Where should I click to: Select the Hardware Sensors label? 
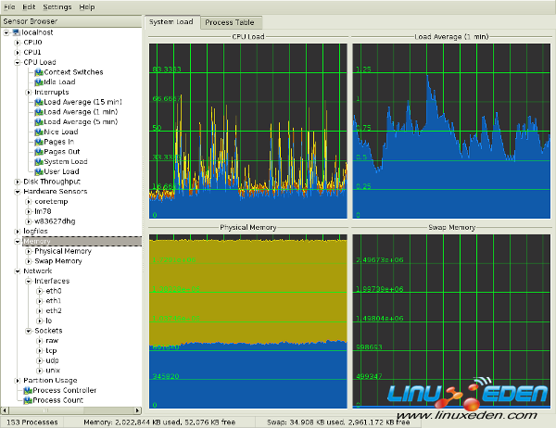pos(56,192)
